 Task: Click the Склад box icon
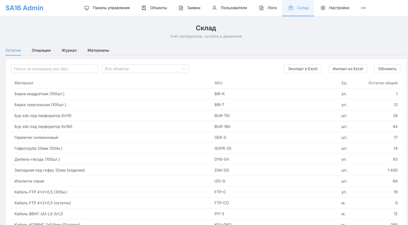coord(291,8)
